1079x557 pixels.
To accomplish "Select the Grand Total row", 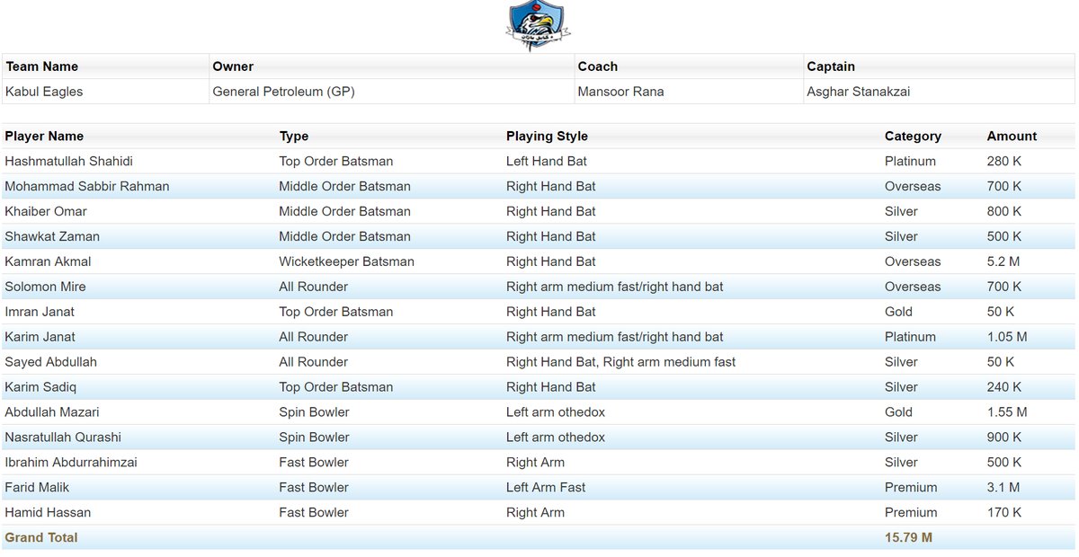I will pos(40,537).
